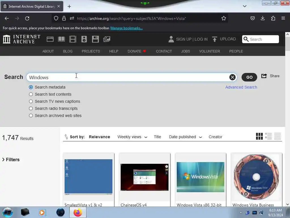Click the top-right Search box
This screenshot has height=218, width=290.
pyautogui.click(x=261, y=39)
